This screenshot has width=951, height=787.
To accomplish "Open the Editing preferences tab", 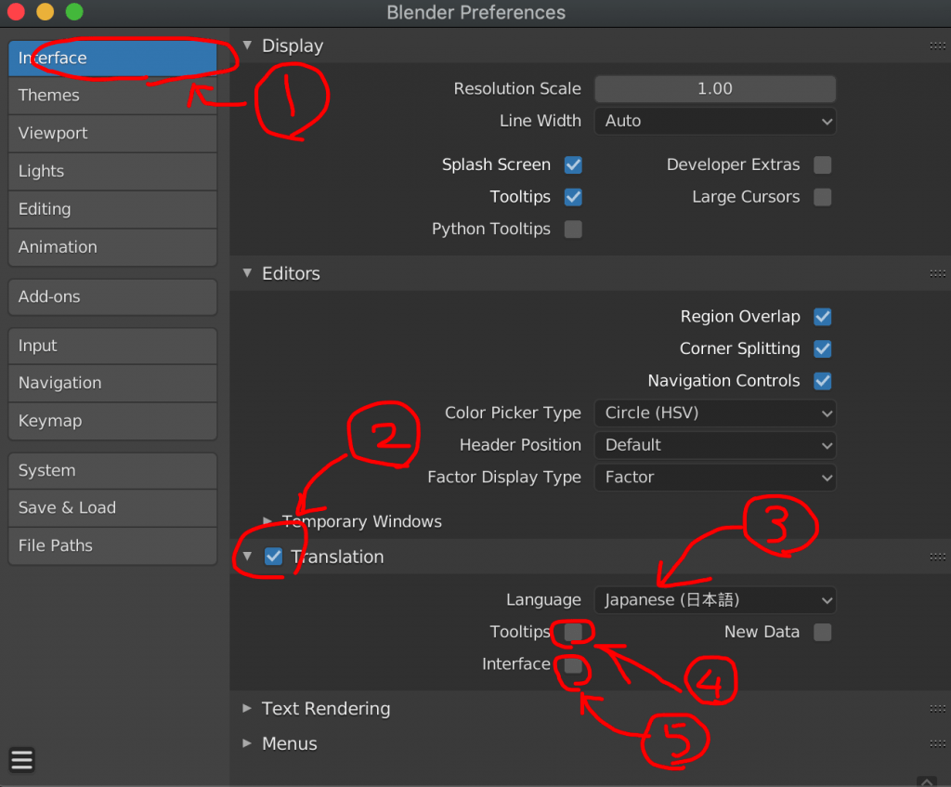I will [112, 209].
